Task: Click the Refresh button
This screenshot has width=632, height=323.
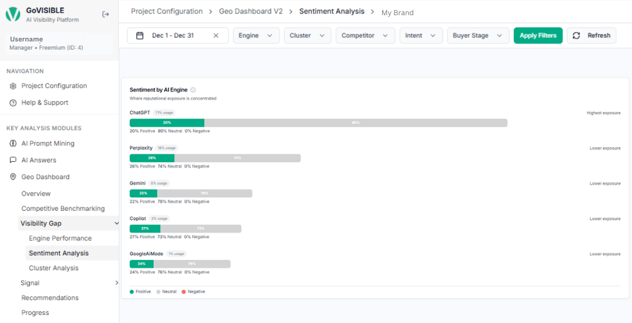Action: pos(591,36)
